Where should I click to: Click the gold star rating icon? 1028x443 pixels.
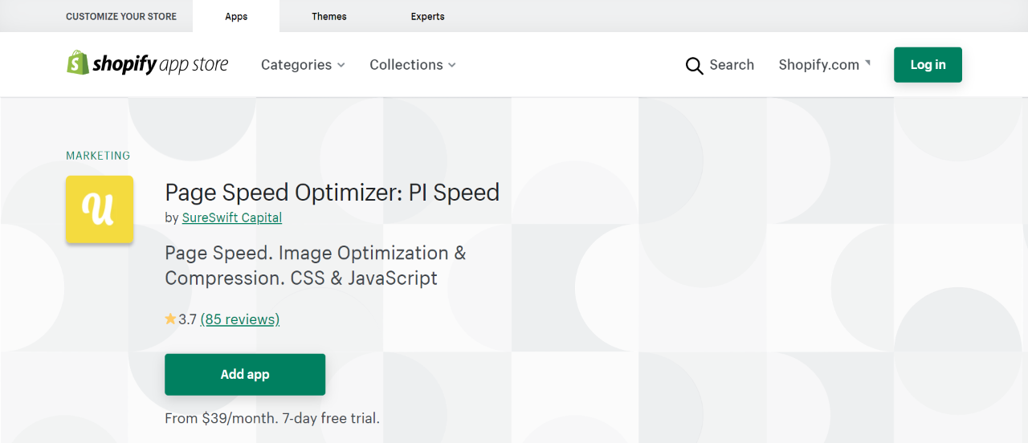point(170,319)
